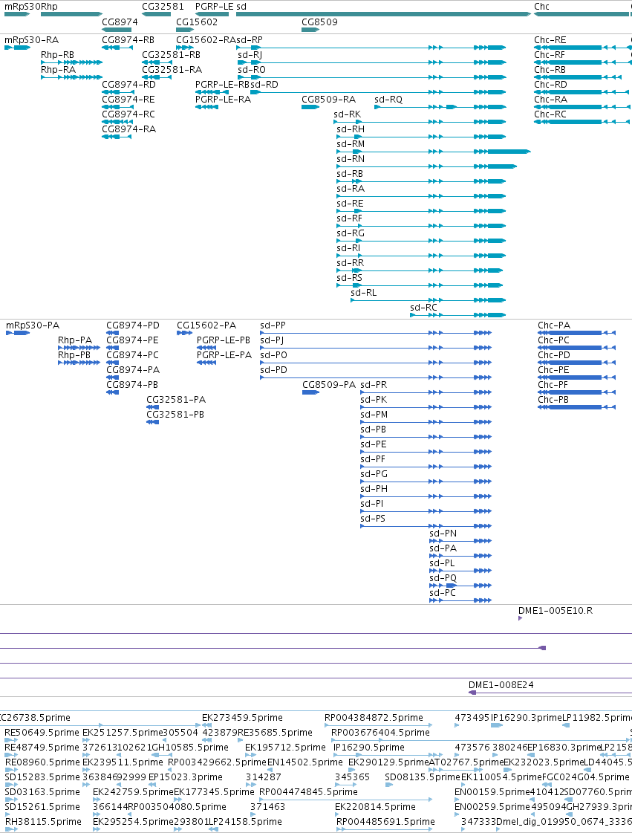Select the CG8509 gene label

click(x=319, y=22)
